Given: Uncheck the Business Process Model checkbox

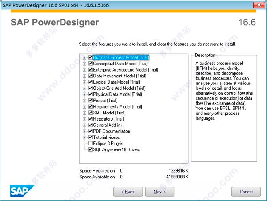Looking at the screenshot, I should tap(90, 57).
